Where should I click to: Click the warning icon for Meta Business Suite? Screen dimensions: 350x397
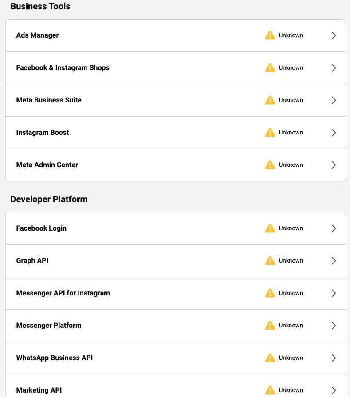click(x=270, y=100)
